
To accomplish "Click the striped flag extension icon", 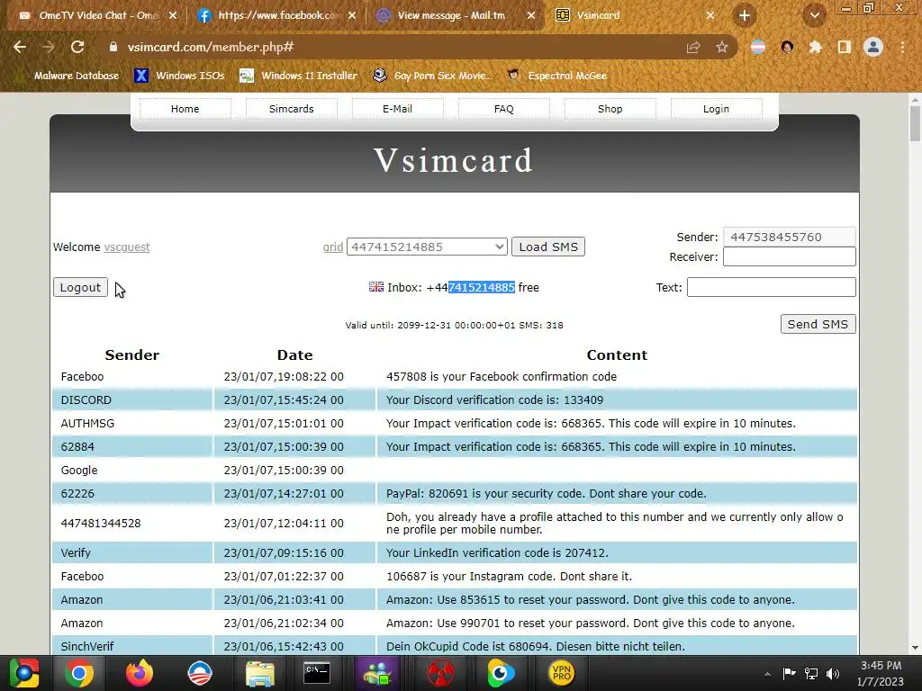I will pos(758,47).
